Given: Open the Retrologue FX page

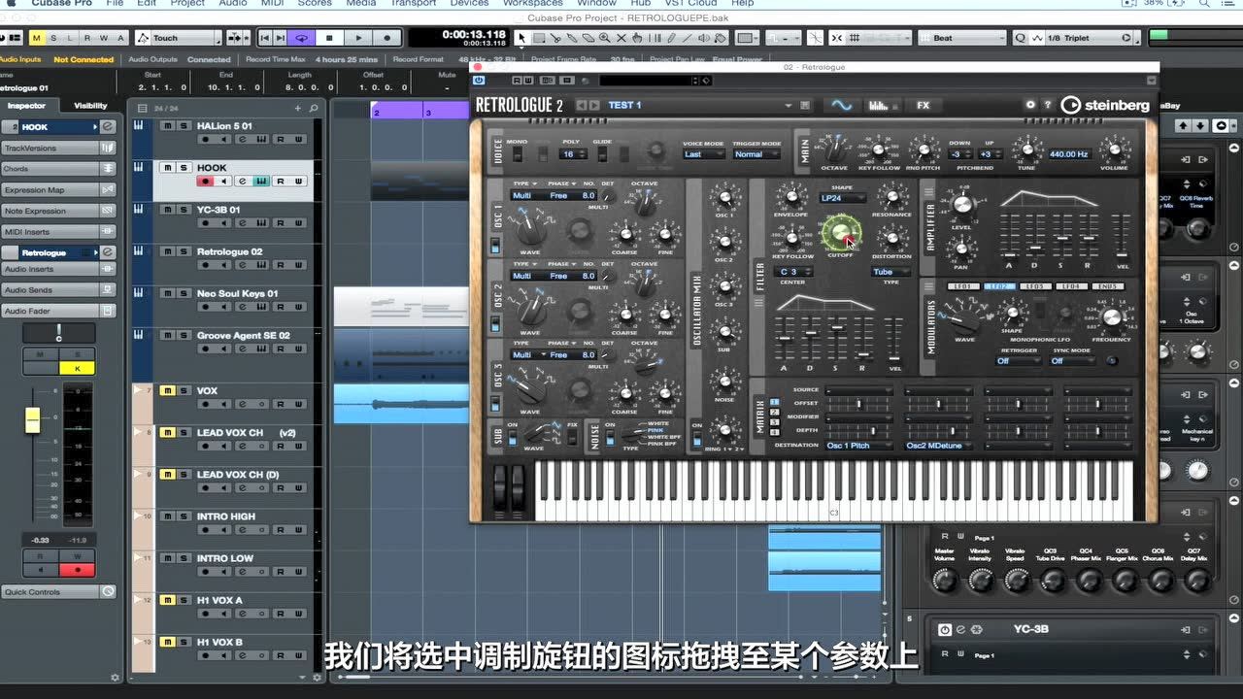Looking at the screenshot, I should click(x=923, y=105).
